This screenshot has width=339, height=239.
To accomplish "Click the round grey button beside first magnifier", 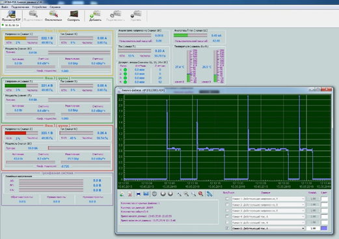I will [170, 193].
